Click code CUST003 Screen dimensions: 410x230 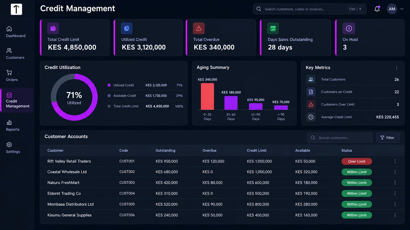(127, 183)
